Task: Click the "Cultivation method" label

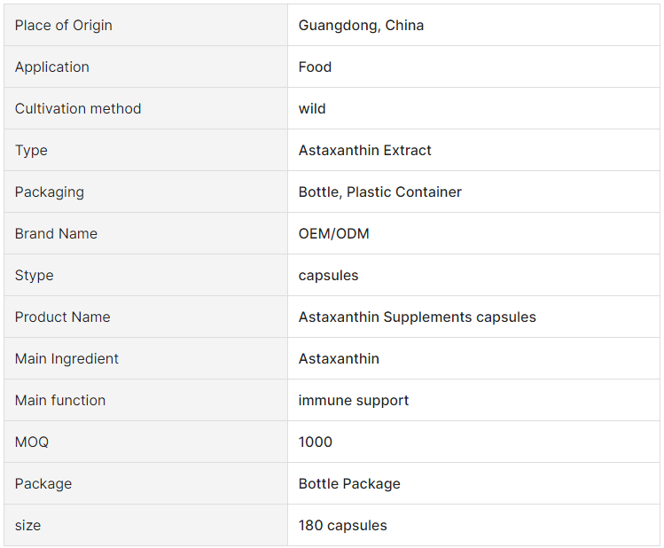Action: click(x=78, y=108)
